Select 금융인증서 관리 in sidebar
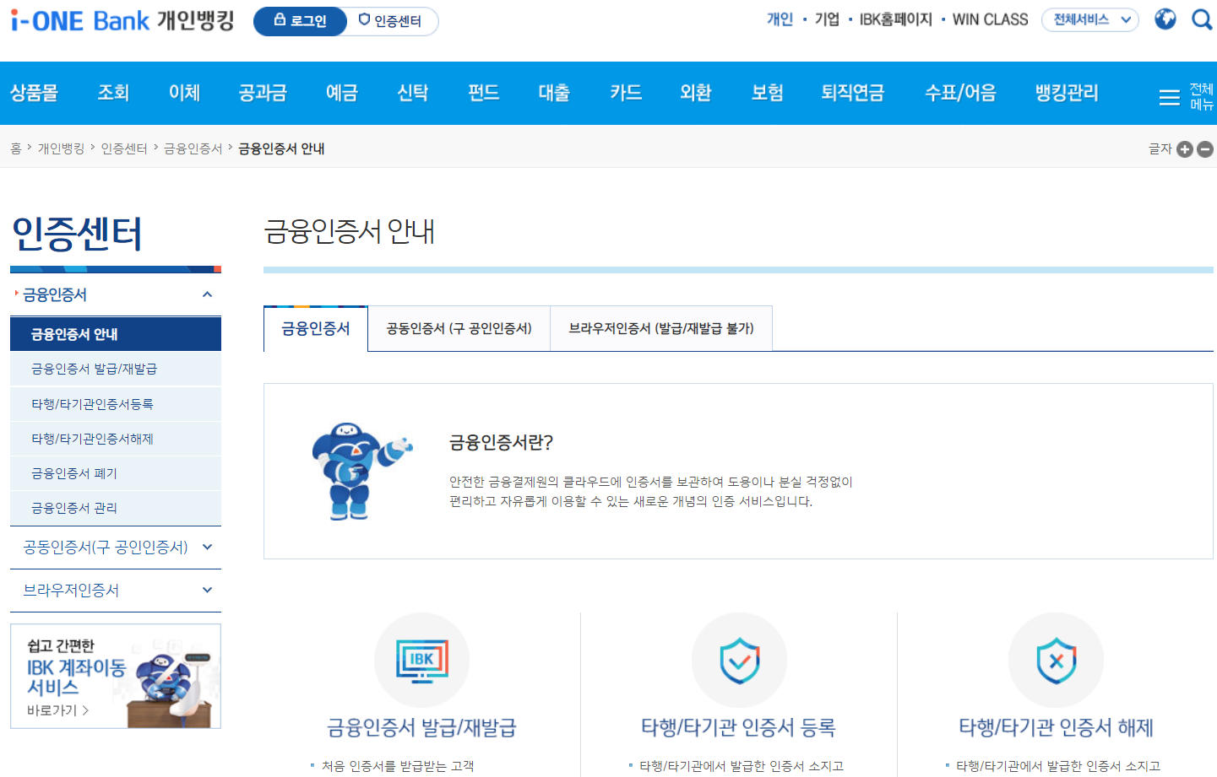The width and height of the screenshot is (1217, 777). coord(116,508)
